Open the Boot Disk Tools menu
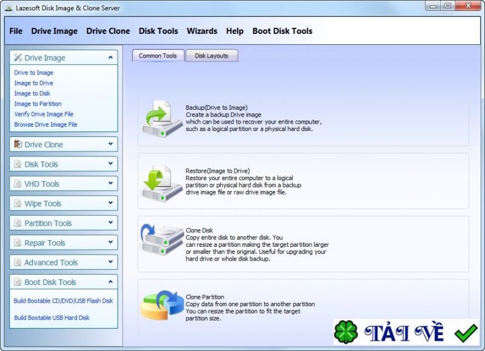 pyautogui.click(x=283, y=31)
